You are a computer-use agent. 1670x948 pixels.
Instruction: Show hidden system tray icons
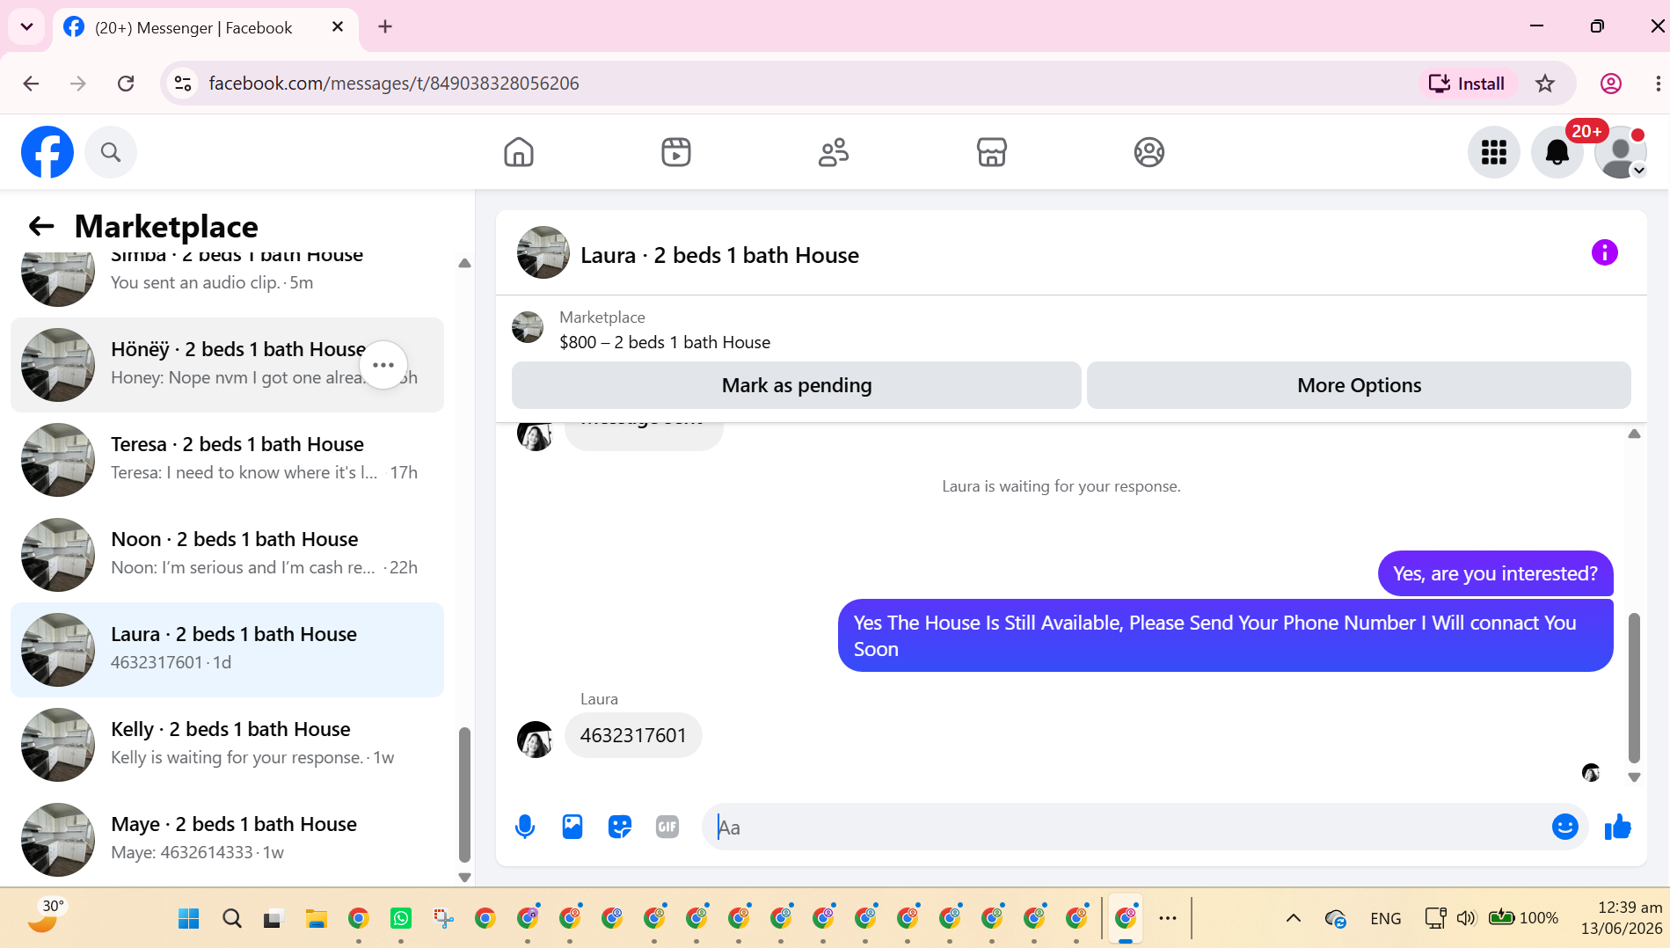click(x=1293, y=918)
